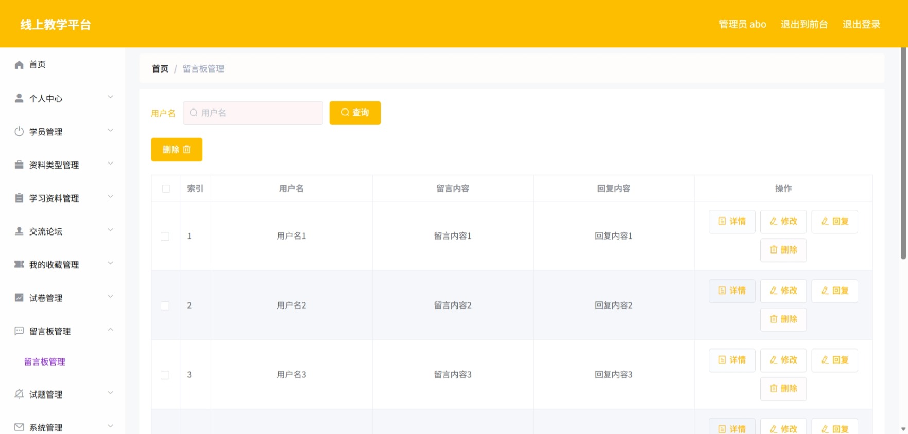Screen dimensions: 908x434
Task: Click the home icon beside 首页 in sidebar
Action: click(x=19, y=65)
